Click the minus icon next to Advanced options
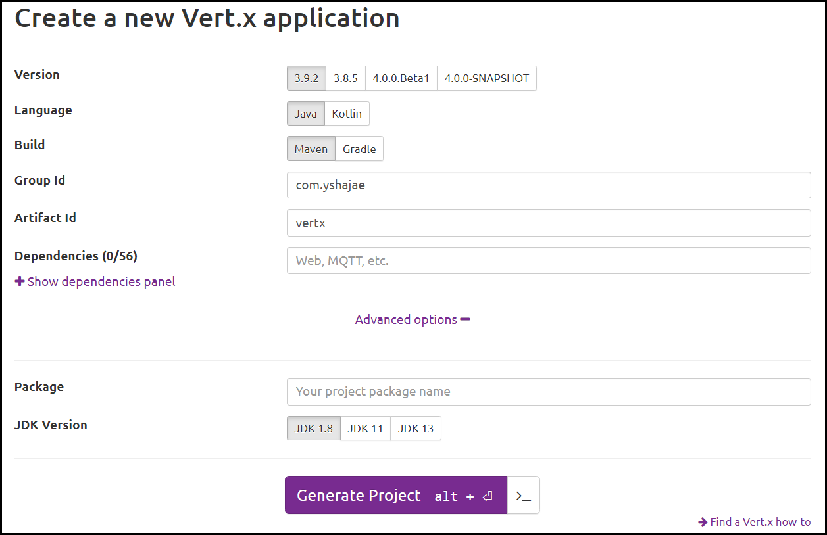Viewport: 827px width, 535px height. [x=466, y=319]
